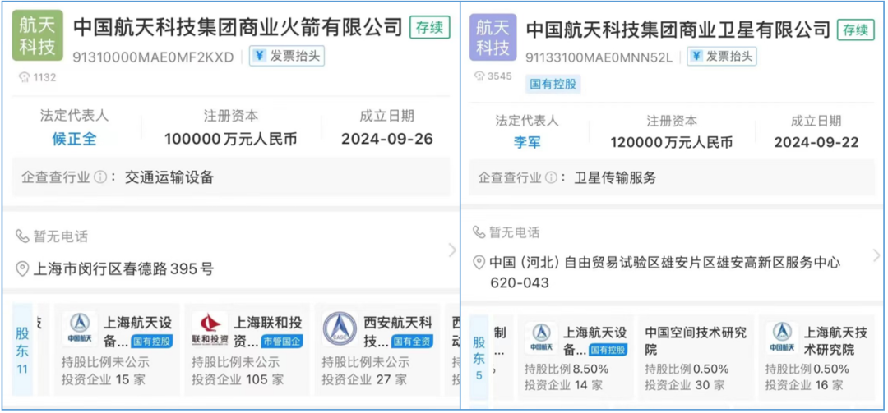888x413 pixels.
Task: Click the view count icon beside 1132
Action: tap(24, 78)
